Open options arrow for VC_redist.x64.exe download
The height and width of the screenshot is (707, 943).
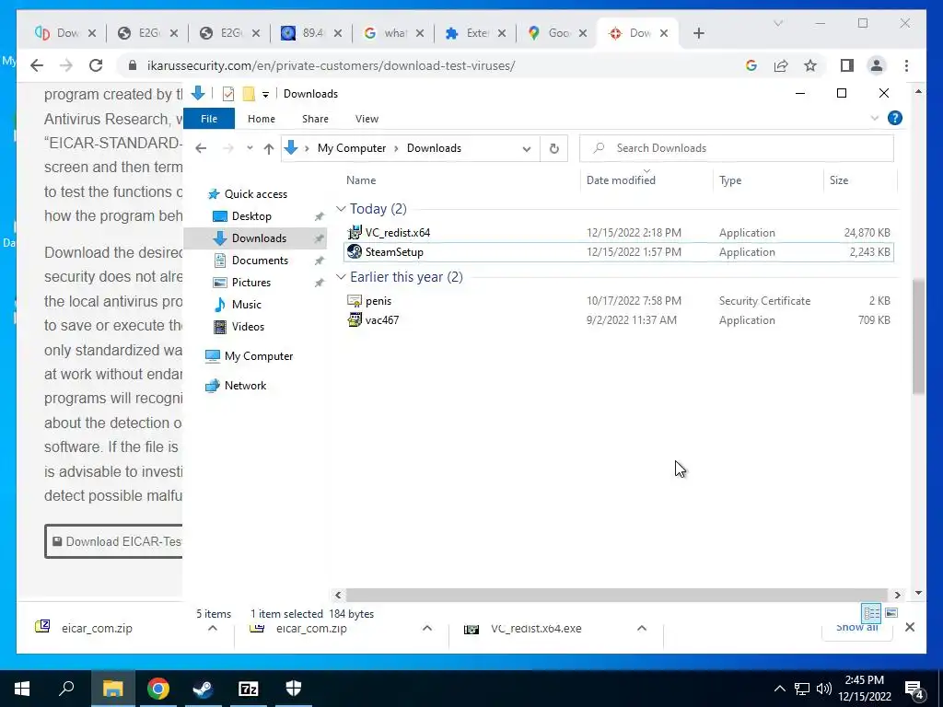point(642,628)
